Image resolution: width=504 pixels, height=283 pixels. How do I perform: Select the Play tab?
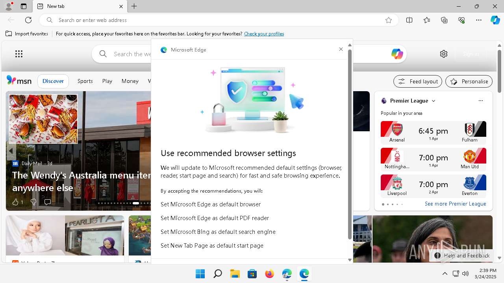[107, 81]
